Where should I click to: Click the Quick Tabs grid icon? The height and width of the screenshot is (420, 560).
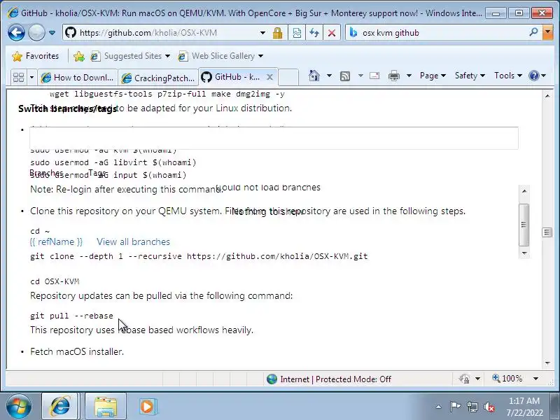point(18,77)
